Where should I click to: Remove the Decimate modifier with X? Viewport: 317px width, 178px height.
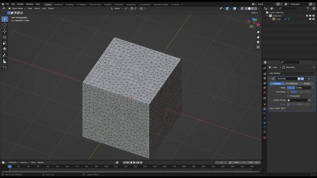tap(309, 79)
